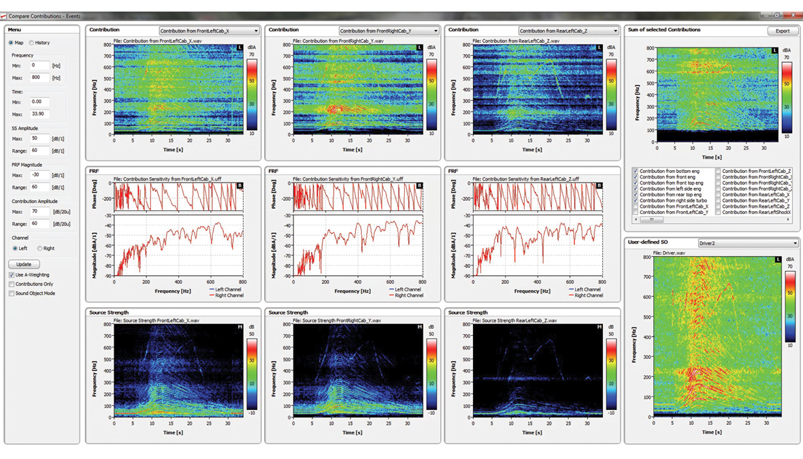Viewport: 803px width, 459px height.
Task: Click the Export button
Action: point(783,31)
